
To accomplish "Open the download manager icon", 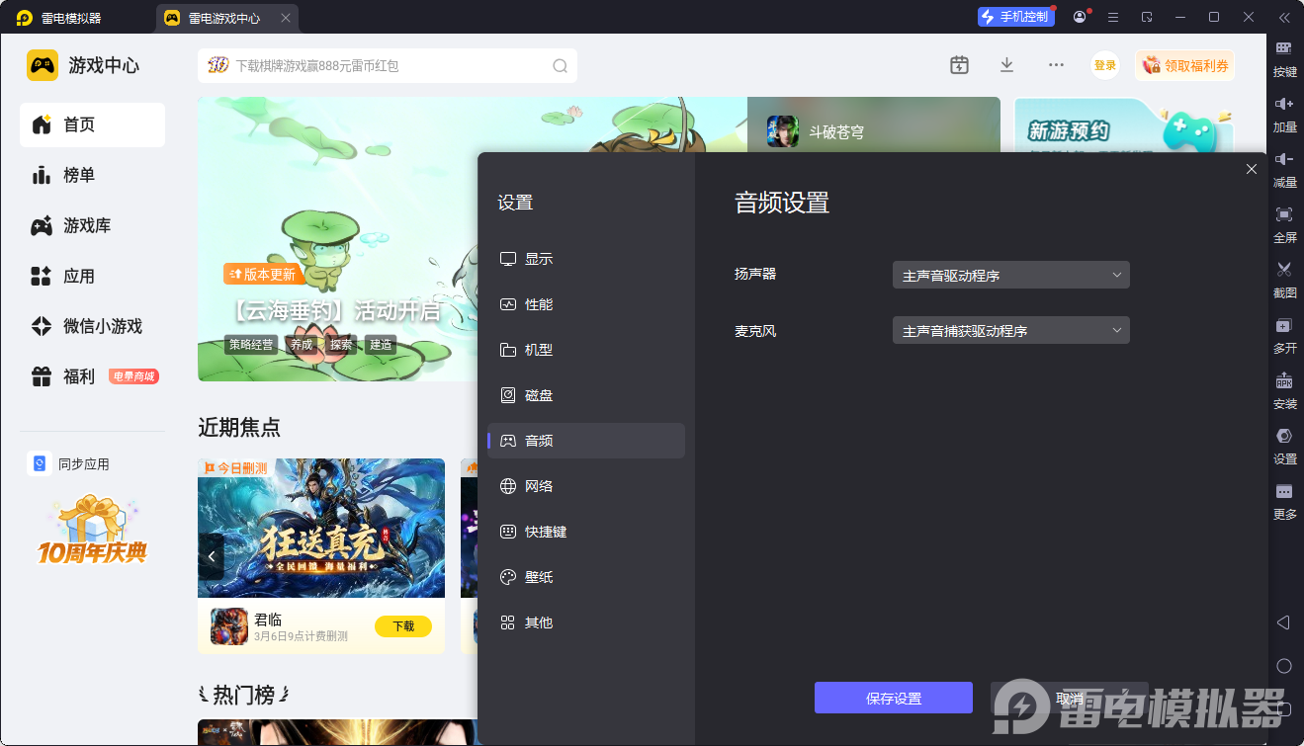I will [1006, 65].
